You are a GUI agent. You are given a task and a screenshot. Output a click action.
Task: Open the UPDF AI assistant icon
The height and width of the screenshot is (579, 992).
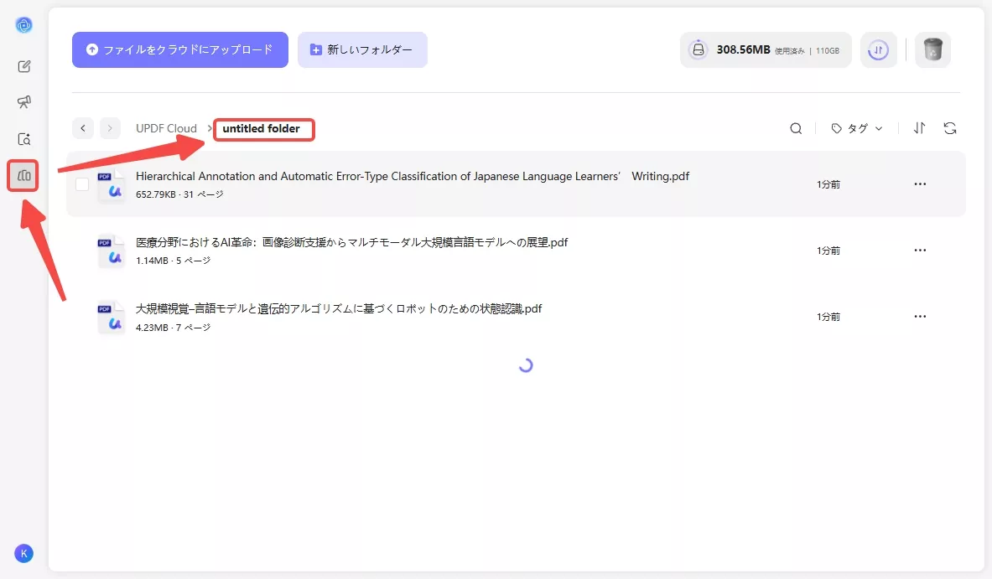pos(24,24)
